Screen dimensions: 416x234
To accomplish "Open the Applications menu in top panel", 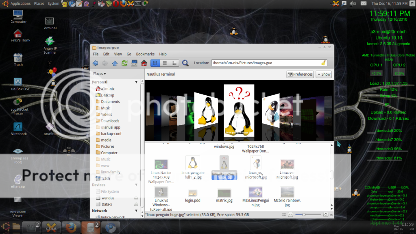I will point(20,3).
